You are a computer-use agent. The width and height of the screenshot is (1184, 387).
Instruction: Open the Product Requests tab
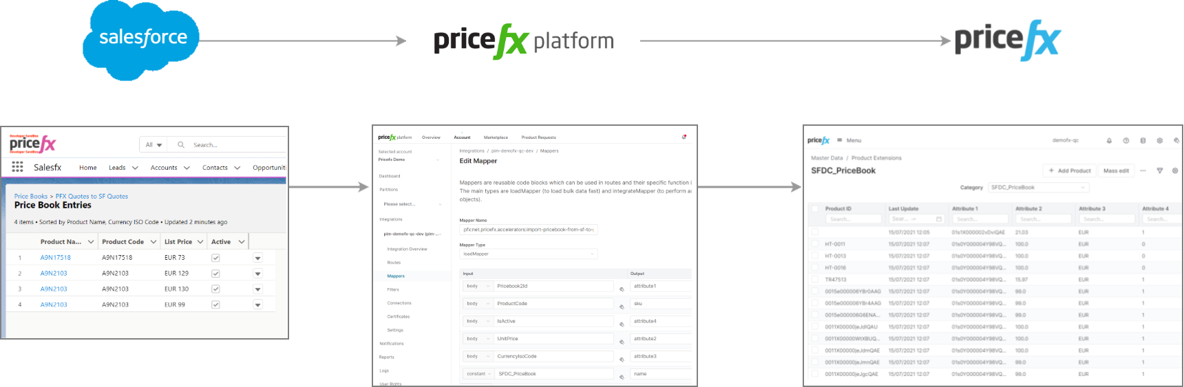pyautogui.click(x=538, y=137)
